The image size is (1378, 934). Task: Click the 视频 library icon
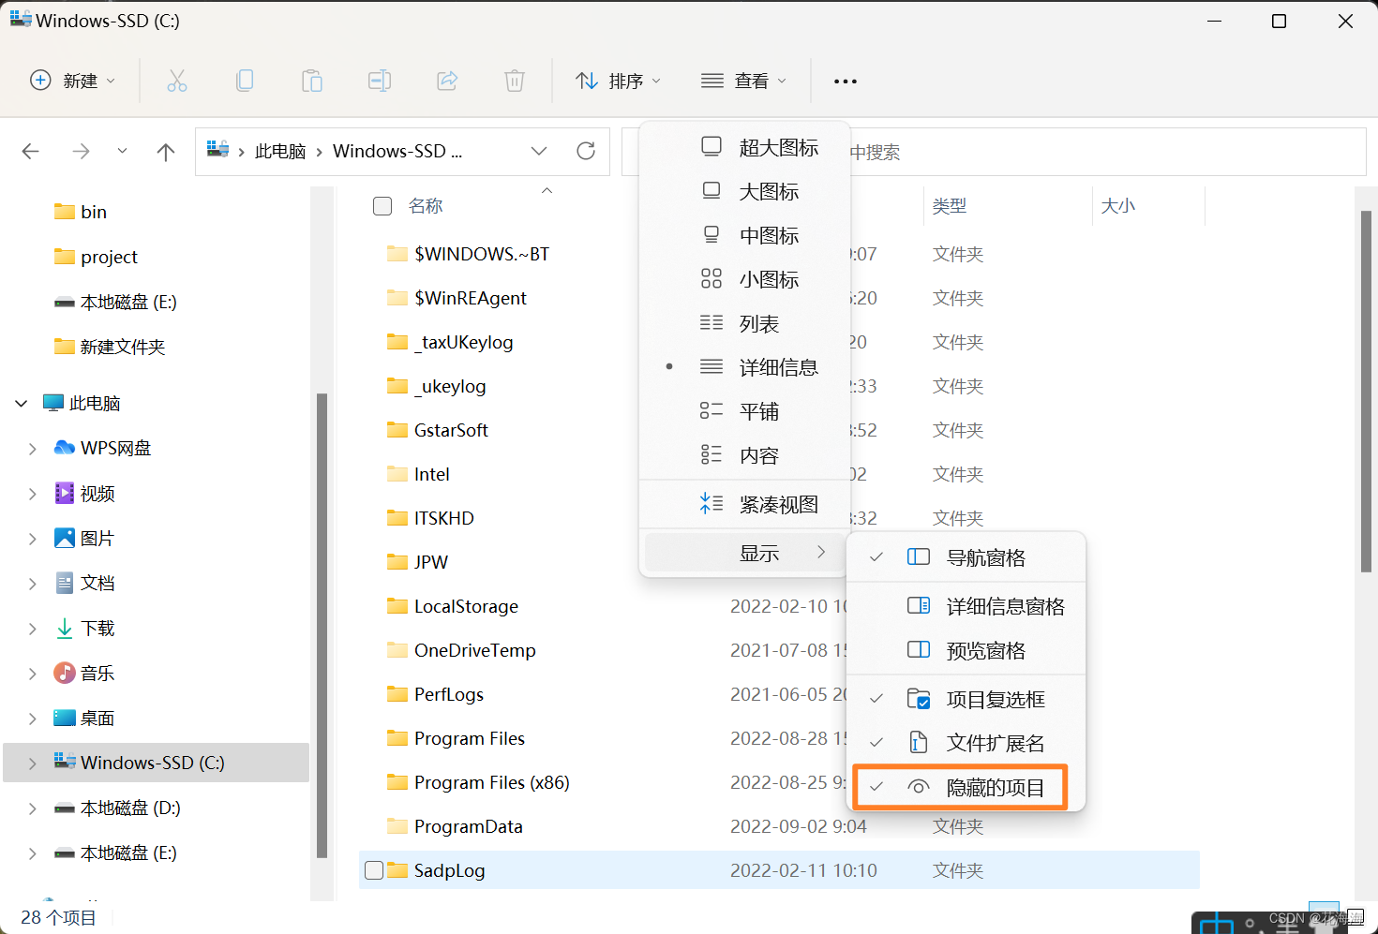tap(65, 493)
